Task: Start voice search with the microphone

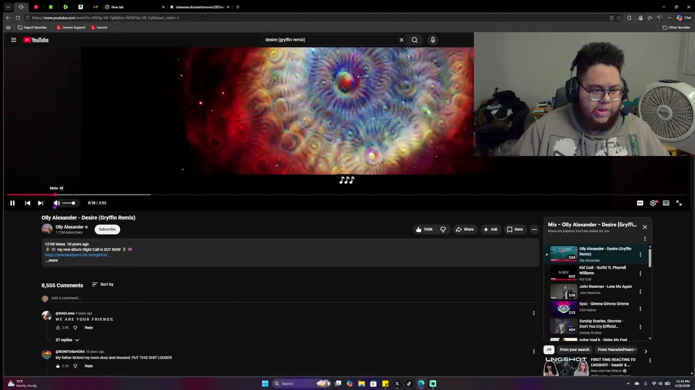Action: tap(433, 40)
